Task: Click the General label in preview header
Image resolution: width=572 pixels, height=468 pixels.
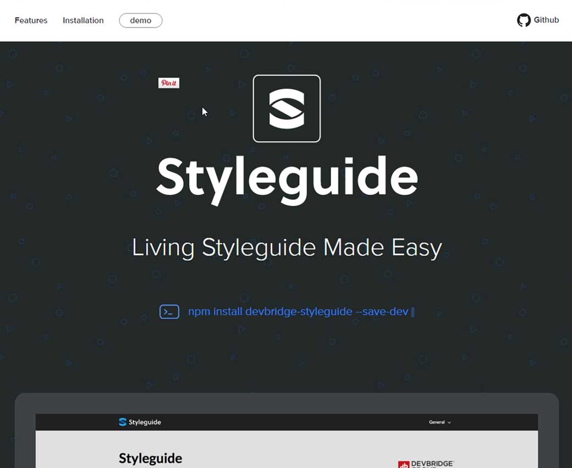Action: pos(437,422)
